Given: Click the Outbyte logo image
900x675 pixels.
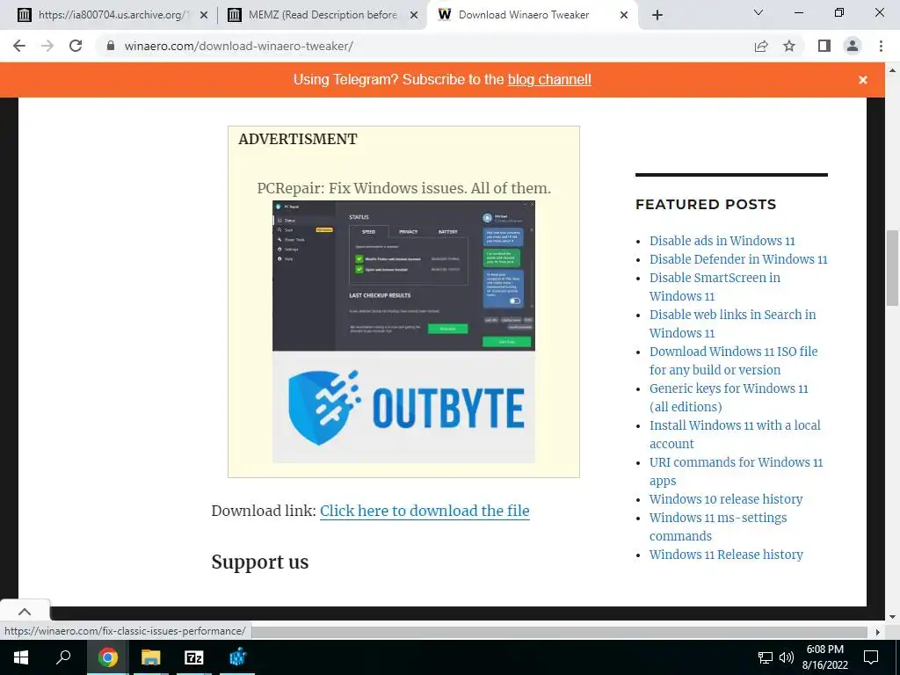Looking at the screenshot, I should pos(403,407).
